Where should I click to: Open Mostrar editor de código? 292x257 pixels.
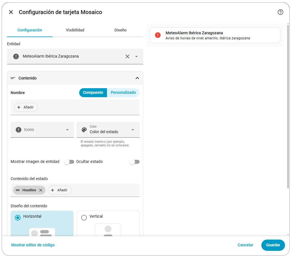[x=33, y=245]
